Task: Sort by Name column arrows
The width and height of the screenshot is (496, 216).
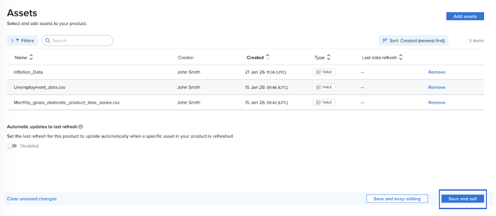Action: click(x=31, y=57)
